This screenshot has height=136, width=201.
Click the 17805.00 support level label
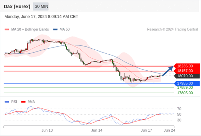point(185,93)
